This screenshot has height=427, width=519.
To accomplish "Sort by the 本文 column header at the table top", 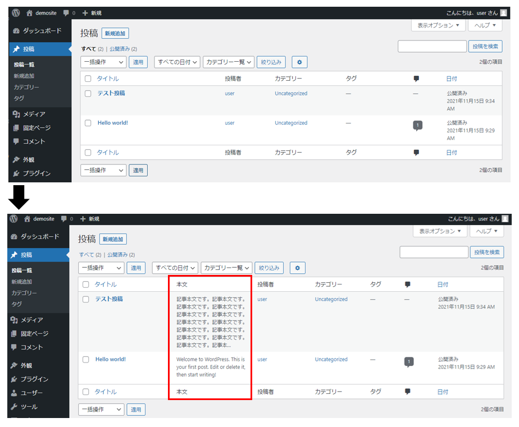I will tap(182, 284).
